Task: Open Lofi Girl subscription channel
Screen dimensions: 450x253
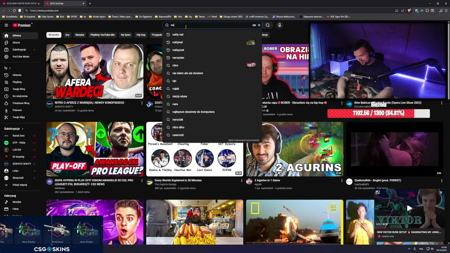Action: click(20, 150)
